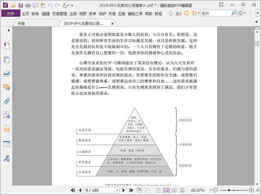Click into the 查找 search field

coord(216,13)
